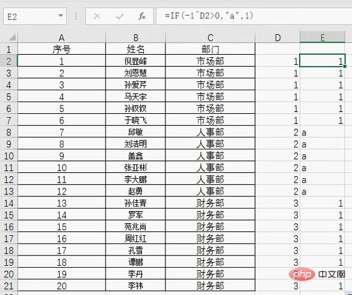Click the 序号 header cell
The image size is (352, 295).
[x=62, y=49]
